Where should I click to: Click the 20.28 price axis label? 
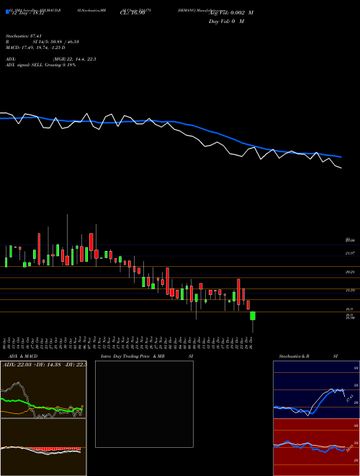[350, 272]
